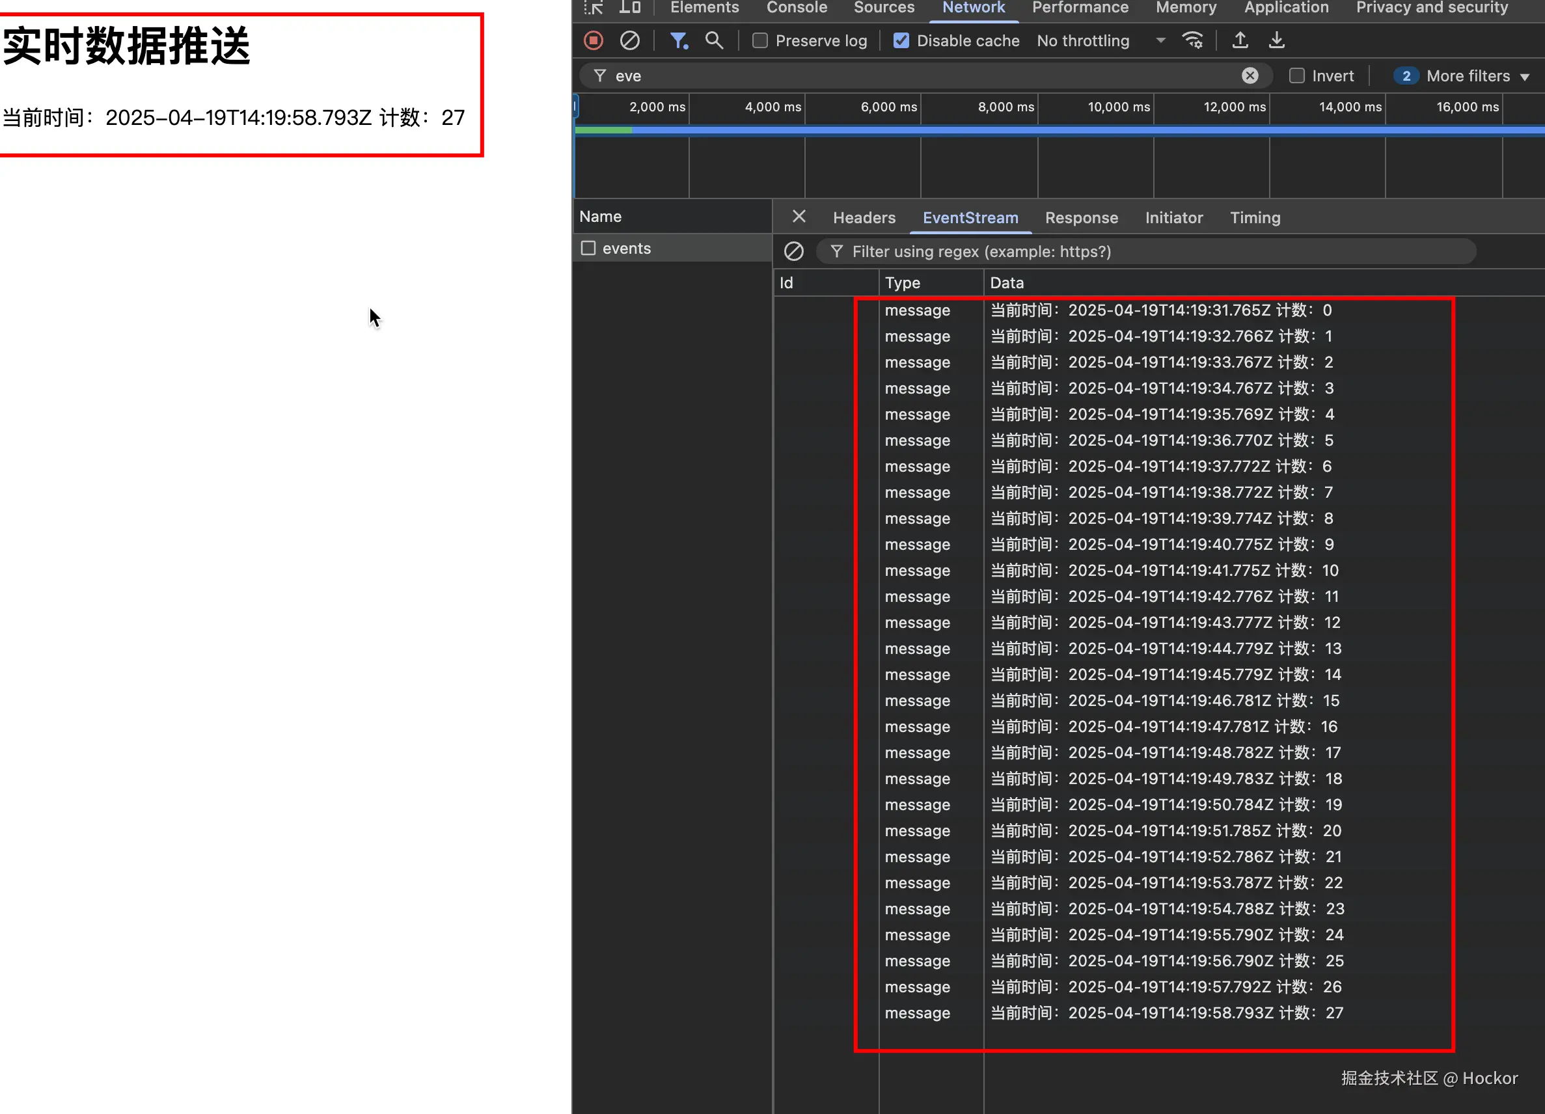Import HAR file upload icon
This screenshot has height=1114, width=1545.
click(x=1240, y=41)
